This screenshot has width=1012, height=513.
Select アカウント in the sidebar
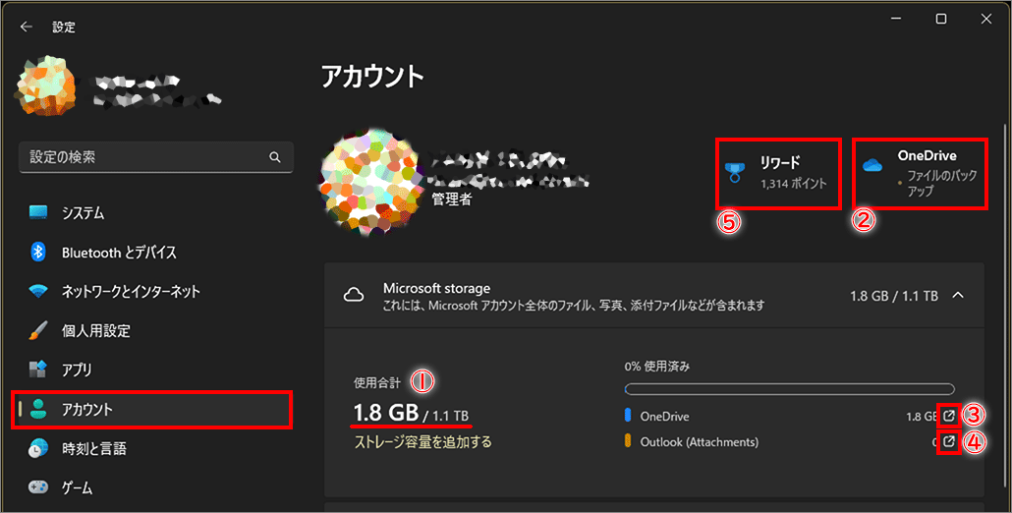pyautogui.click(x=152, y=409)
